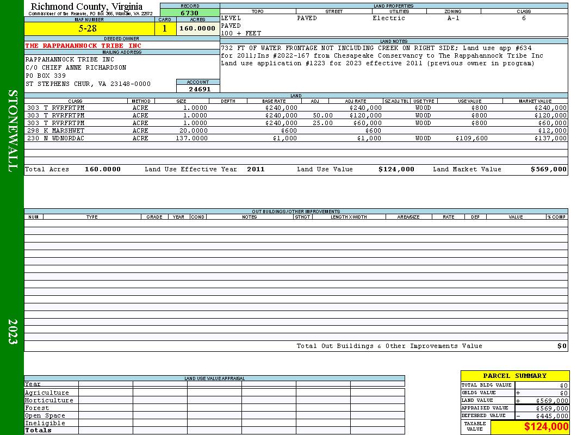
Task: Click the 298 K MARSHWET land row
Action: coord(296,130)
